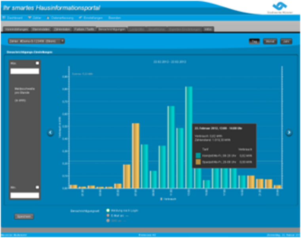Click the tallest teal bar in the chart
Viewport: 301px width, 238px height.
pyautogui.click(x=189, y=137)
